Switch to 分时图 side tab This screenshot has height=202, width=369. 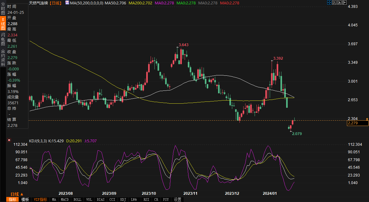point(3,9)
